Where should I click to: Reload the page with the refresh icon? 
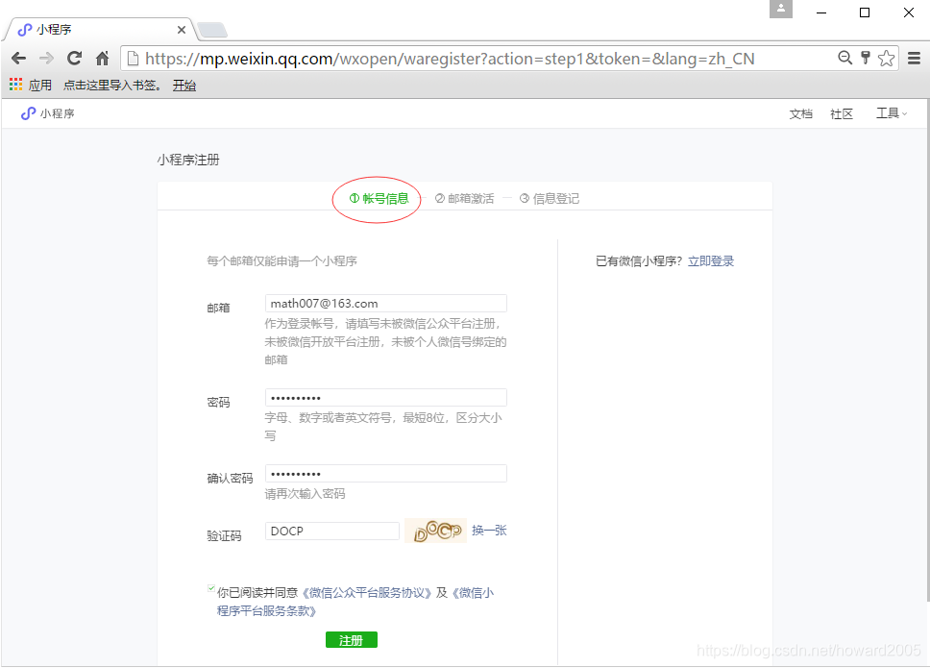[x=74, y=58]
